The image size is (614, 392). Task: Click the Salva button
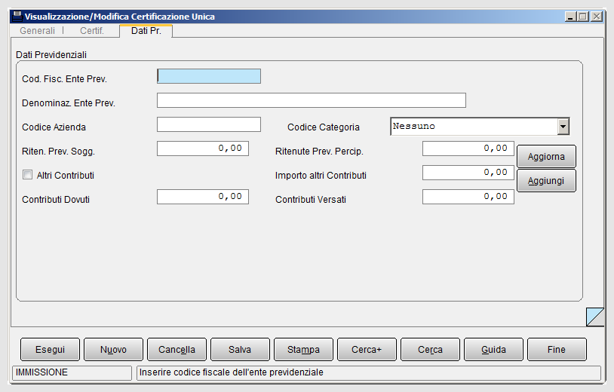coord(240,349)
